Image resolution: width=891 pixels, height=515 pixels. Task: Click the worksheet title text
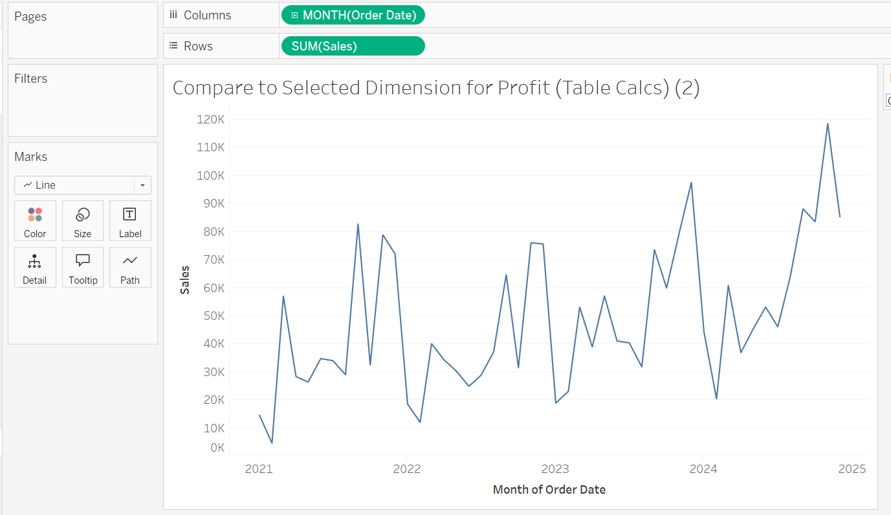(436, 88)
